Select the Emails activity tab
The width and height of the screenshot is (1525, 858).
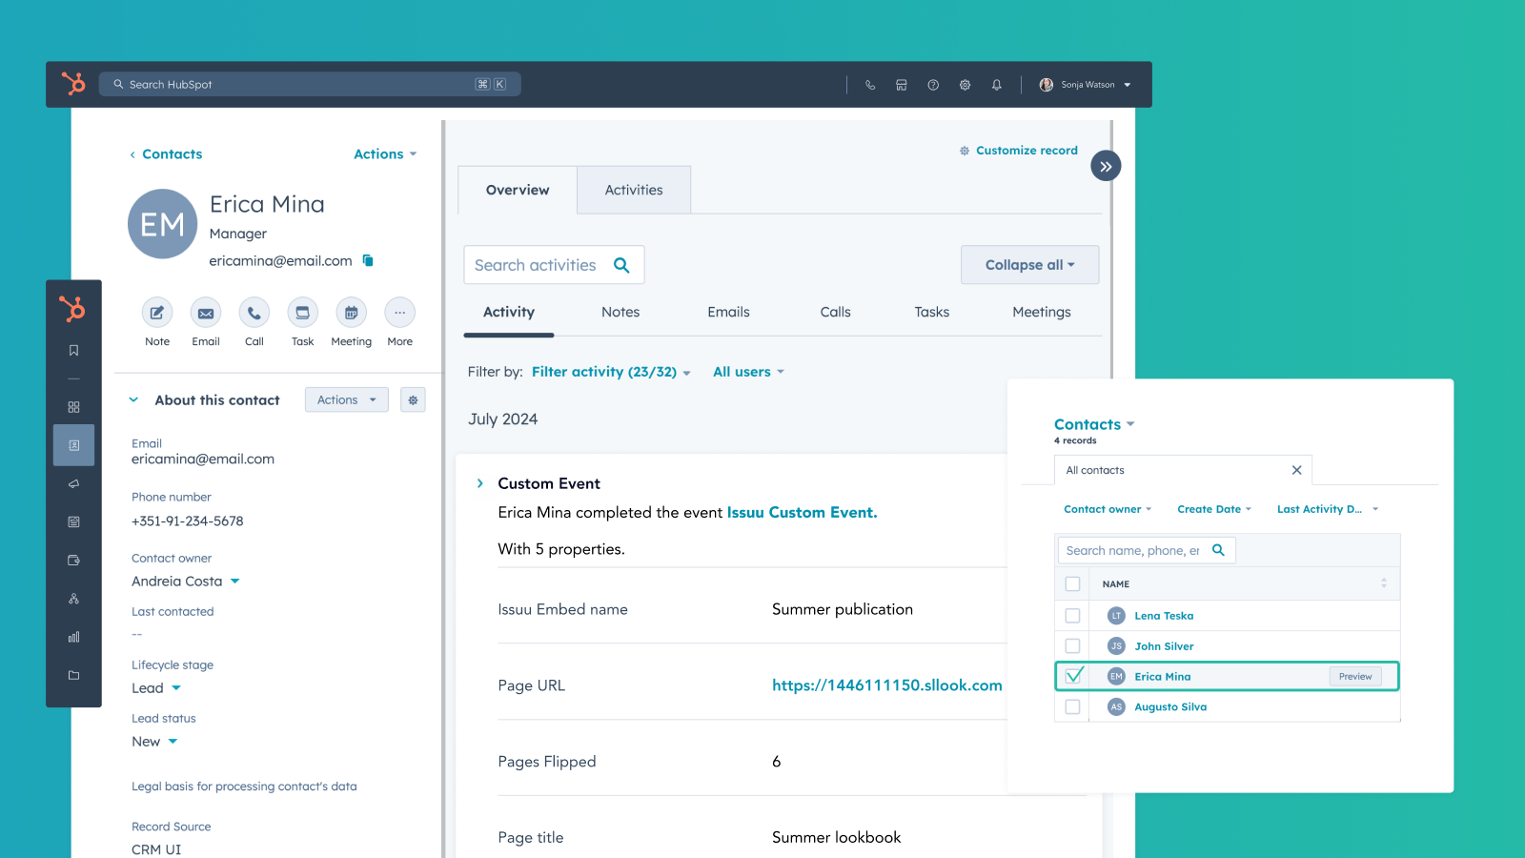coord(728,312)
